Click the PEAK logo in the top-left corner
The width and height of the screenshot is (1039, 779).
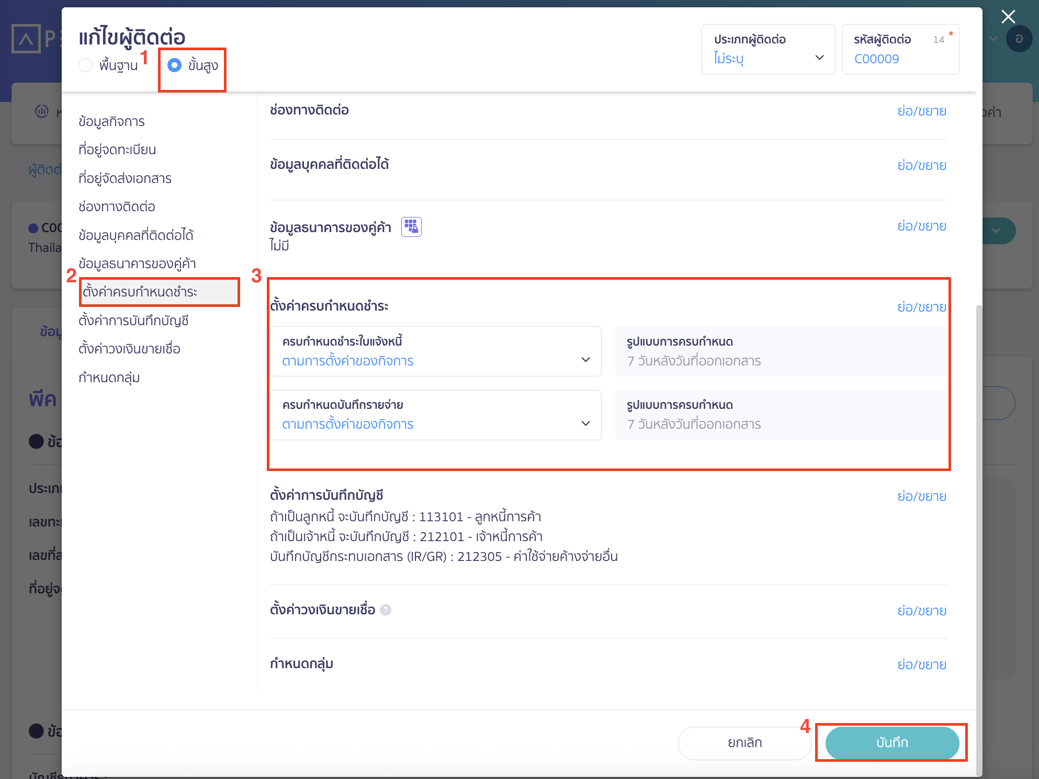tap(26, 38)
